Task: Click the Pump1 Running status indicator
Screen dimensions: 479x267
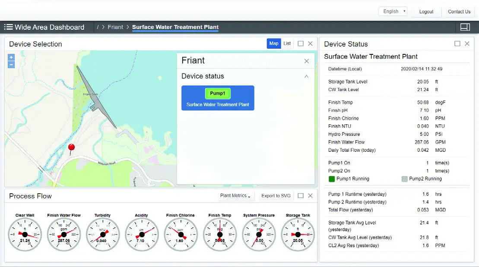Action: coord(331,179)
